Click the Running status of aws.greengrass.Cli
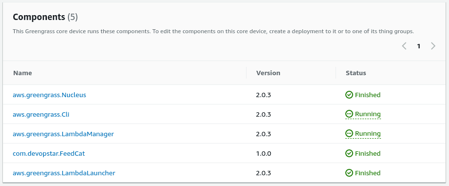449x186 pixels. coord(363,114)
